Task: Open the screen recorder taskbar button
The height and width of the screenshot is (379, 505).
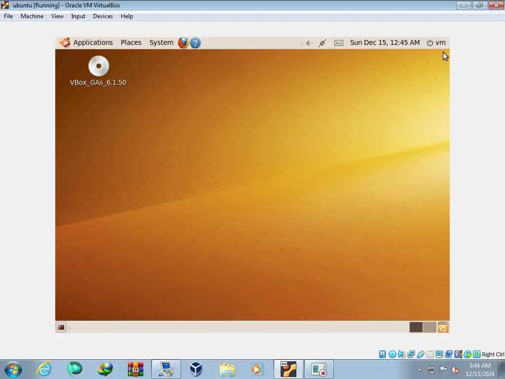Action: pyautogui.click(x=319, y=369)
